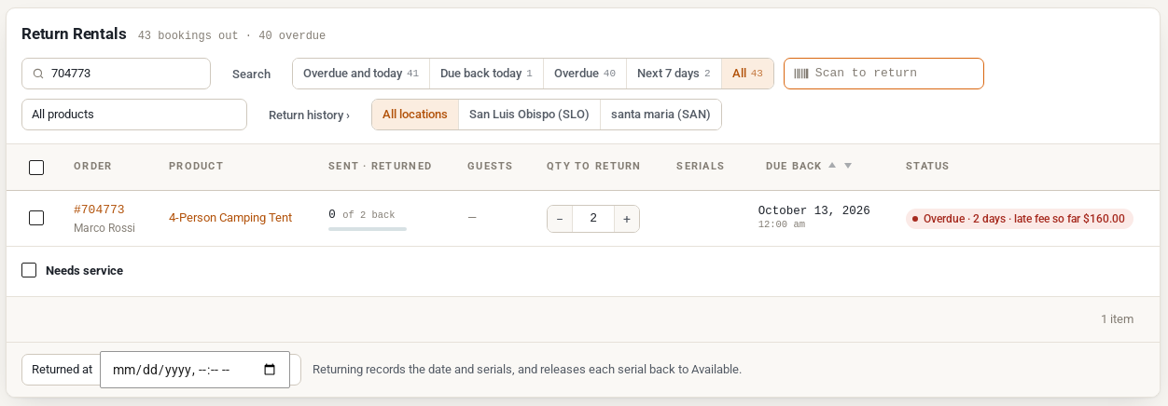Select the All bookings tab
The width and height of the screenshot is (1168, 406).
click(x=747, y=74)
